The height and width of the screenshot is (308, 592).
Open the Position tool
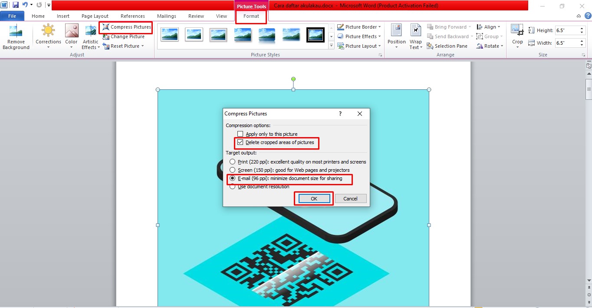396,36
